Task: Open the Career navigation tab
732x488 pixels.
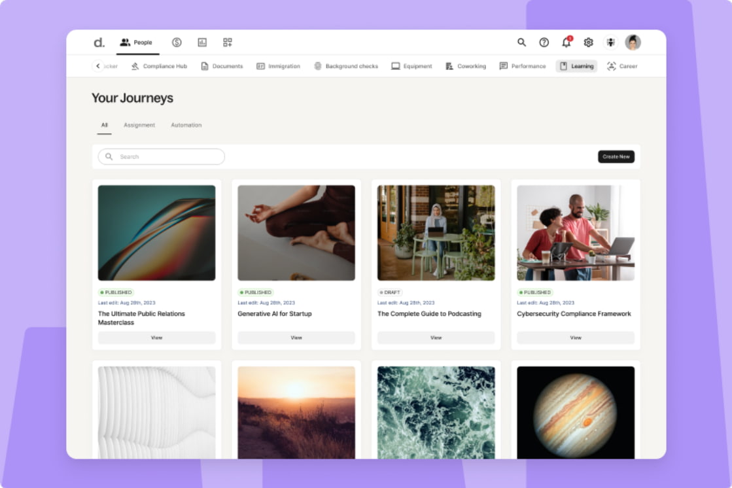Action: pos(621,66)
